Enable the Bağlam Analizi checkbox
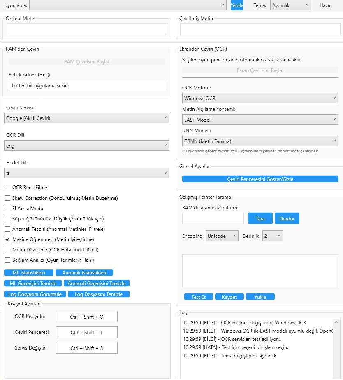 point(7,260)
